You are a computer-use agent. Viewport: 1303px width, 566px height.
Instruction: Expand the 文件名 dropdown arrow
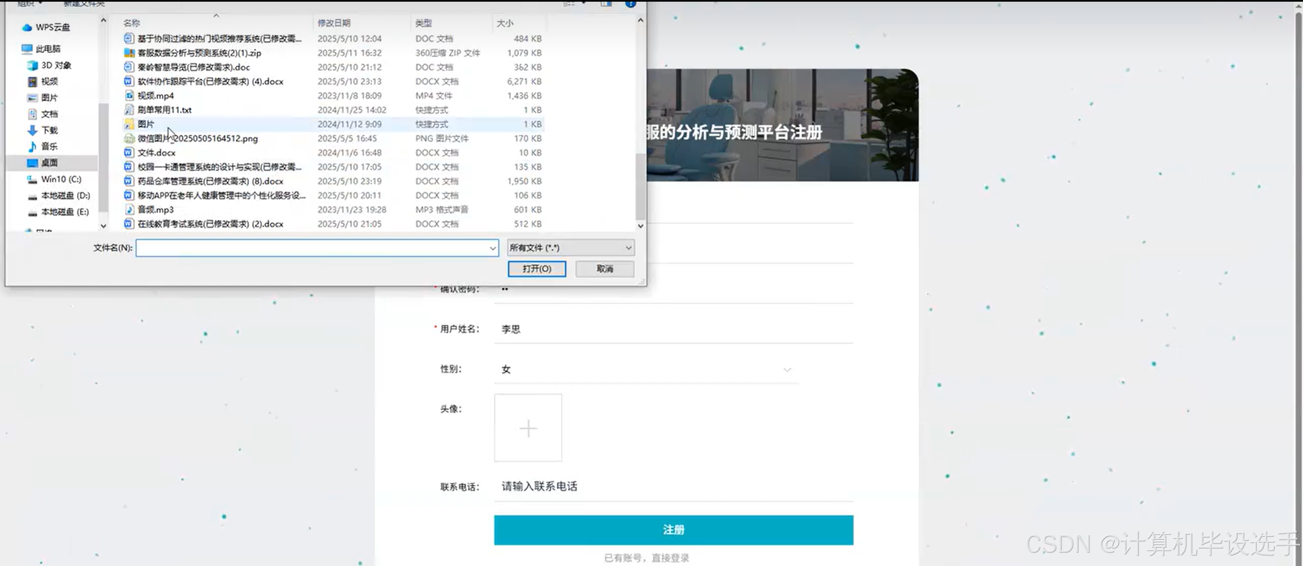[493, 248]
